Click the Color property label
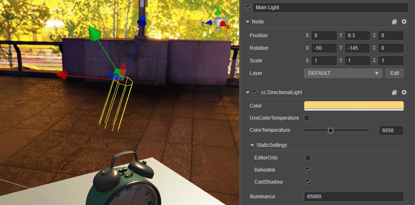Viewport: 415px width, 205px height. pos(256,106)
